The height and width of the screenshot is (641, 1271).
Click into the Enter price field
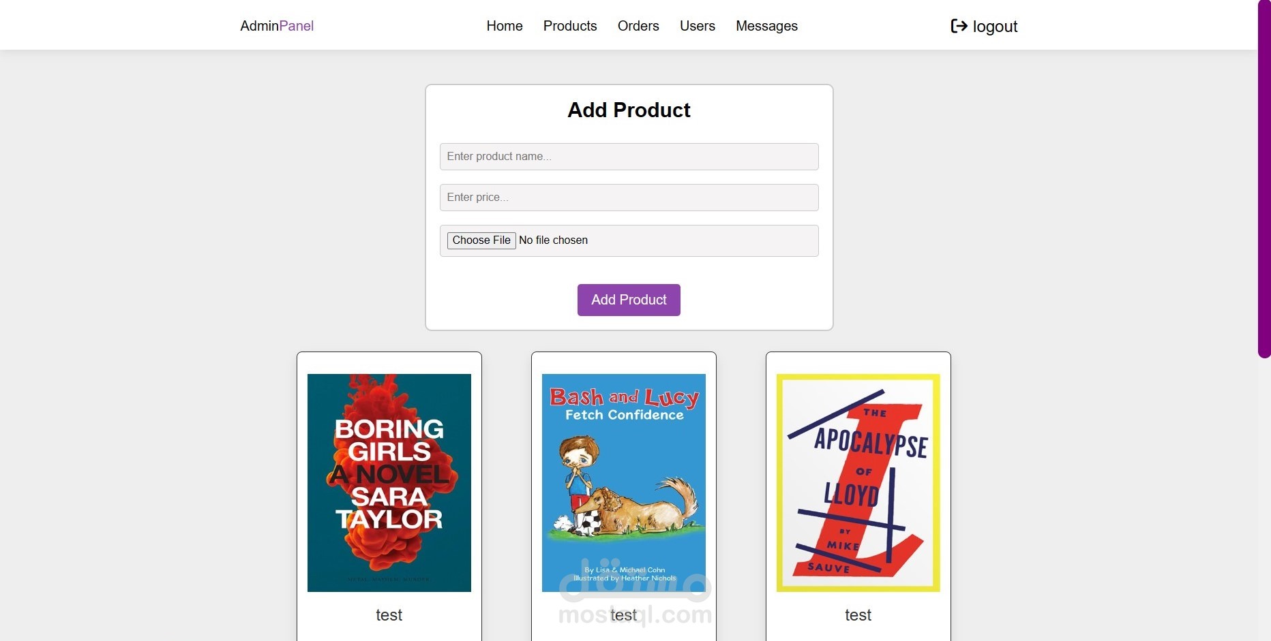629,198
